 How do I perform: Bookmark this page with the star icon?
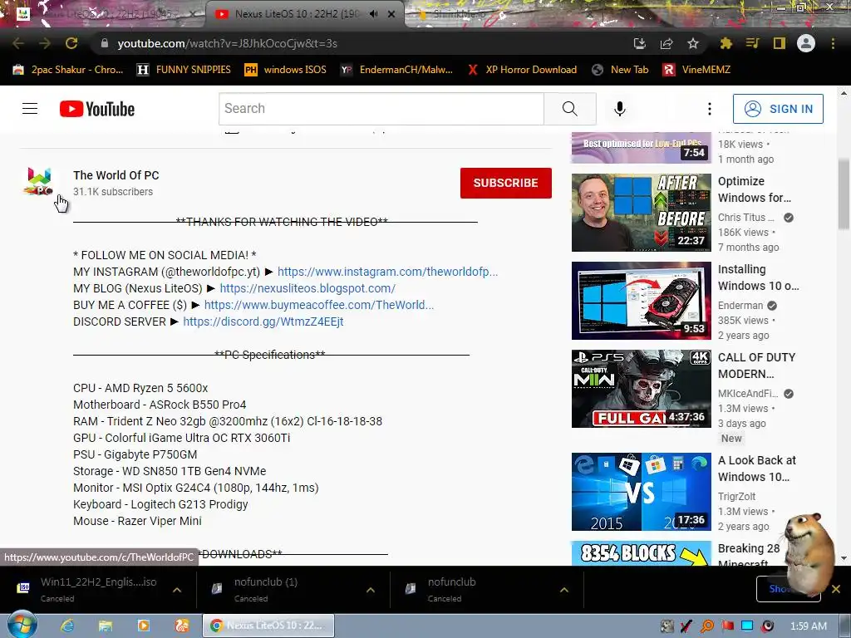693,43
